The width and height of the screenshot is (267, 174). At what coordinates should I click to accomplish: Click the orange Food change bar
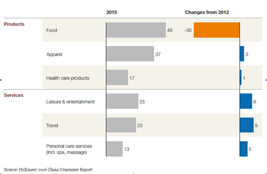(216, 30)
